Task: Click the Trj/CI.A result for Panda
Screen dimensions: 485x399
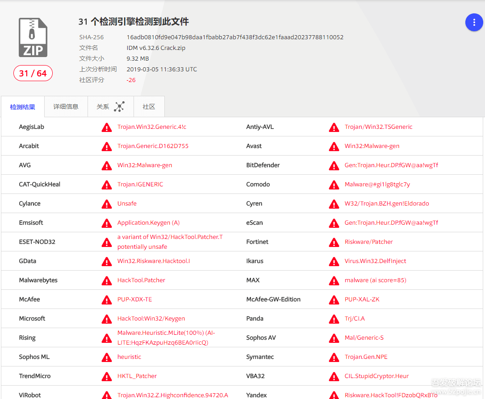Action: pyautogui.click(x=355, y=318)
